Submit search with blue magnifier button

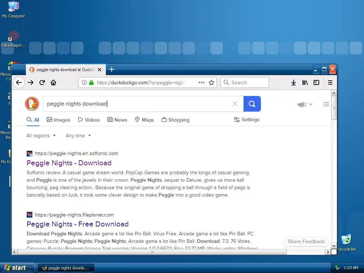point(252,104)
